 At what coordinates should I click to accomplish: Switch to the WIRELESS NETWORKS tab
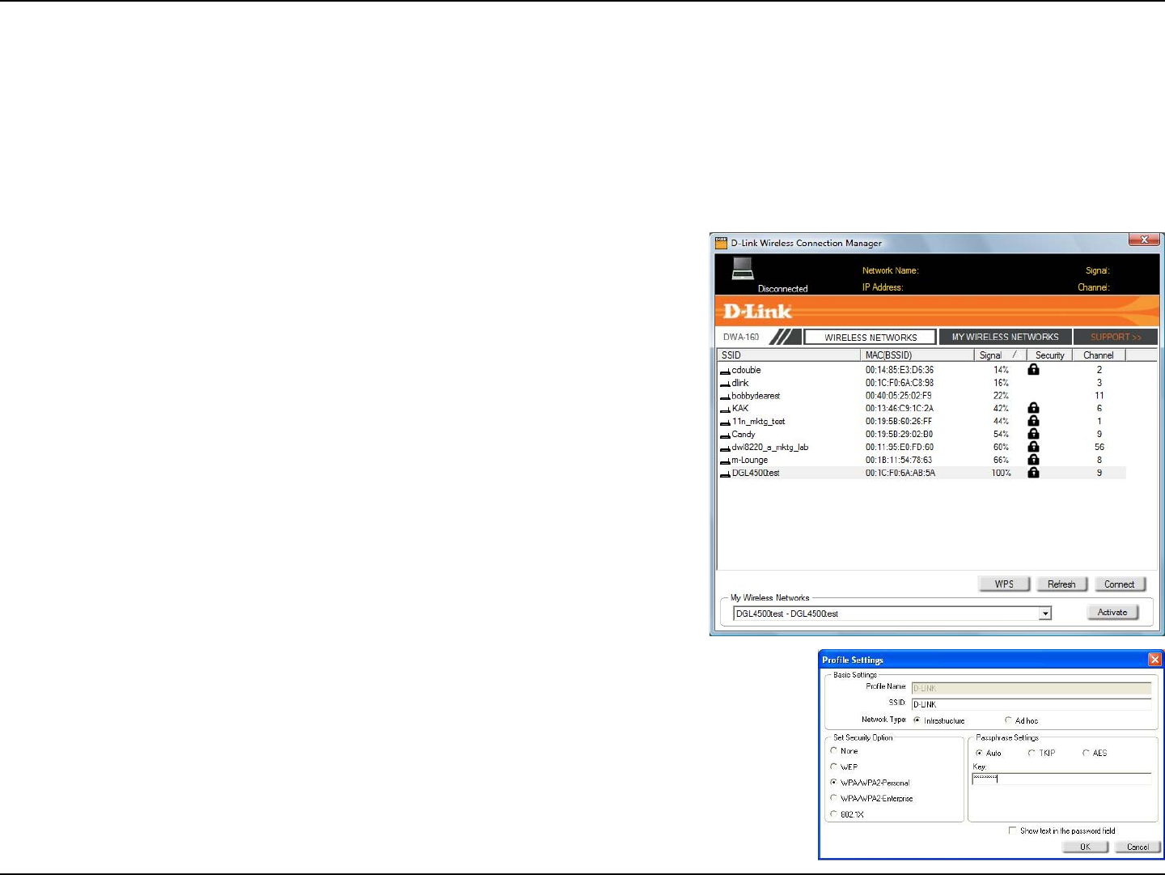pyautogui.click(x=871, y=338)
